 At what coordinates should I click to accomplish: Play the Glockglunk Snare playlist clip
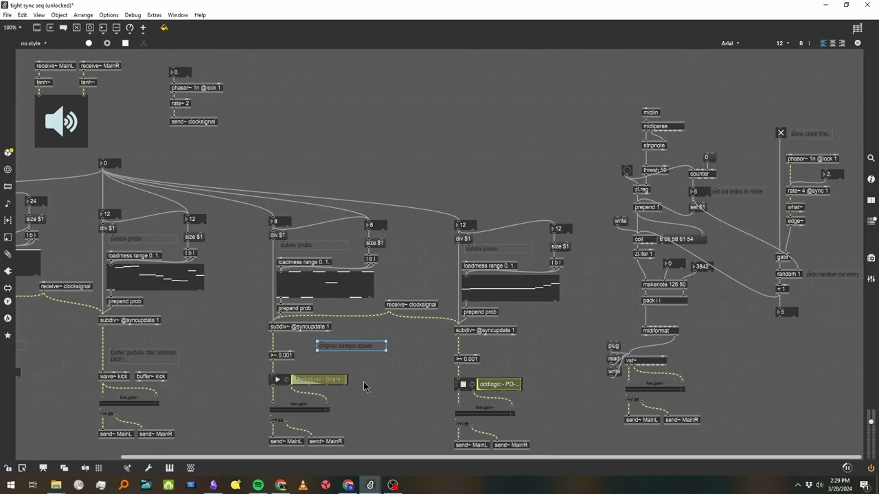277,379
